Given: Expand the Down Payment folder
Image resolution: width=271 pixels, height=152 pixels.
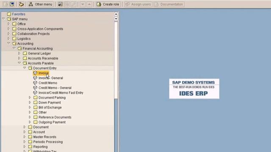Looking at the screenshot, I should click(30, 102).
